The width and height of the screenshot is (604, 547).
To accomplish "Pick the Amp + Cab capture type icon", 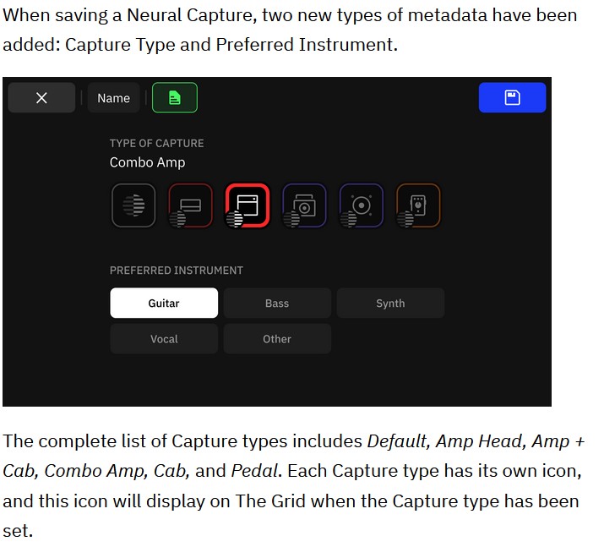I will coord(304,205).
